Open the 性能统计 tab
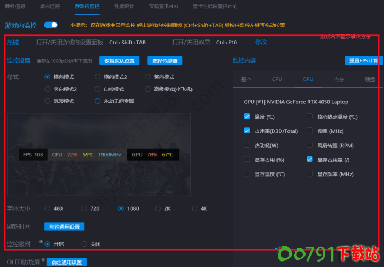 click(x=124, y=6)
